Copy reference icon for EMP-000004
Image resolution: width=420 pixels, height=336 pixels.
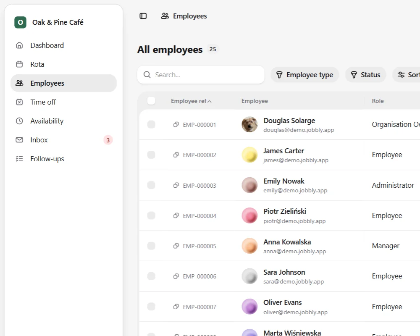tap(176, 216)
